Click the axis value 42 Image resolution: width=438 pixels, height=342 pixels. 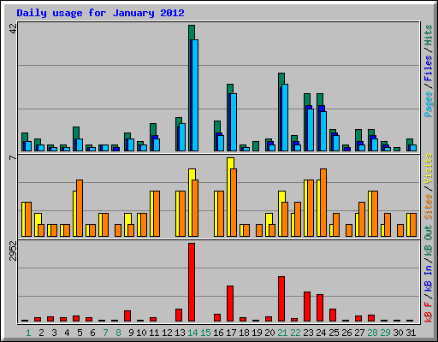point(13,28)
